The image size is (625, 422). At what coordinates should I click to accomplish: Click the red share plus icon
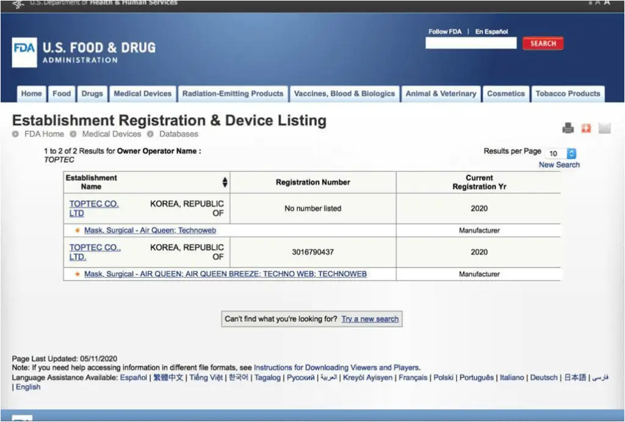[586, 128]
